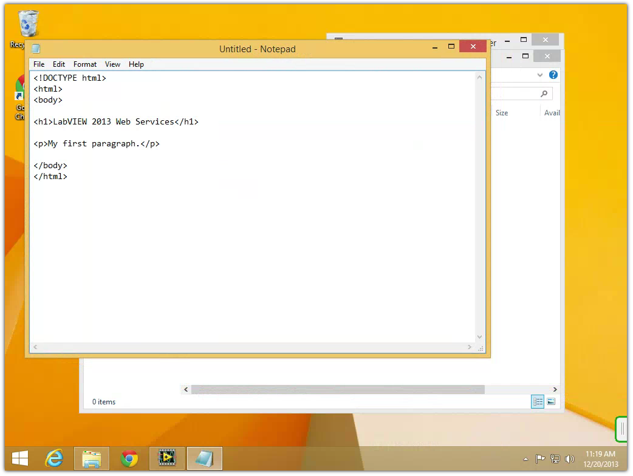Open Google Chrome from the taskbar
633x476 pixels.
[129, 458]
